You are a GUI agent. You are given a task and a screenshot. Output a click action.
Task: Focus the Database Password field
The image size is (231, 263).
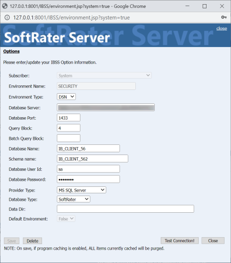pyautogui.click(x=88, y=179)
